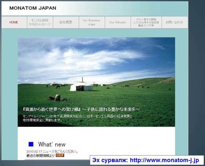This screenshot has width=205, height=166.
Task: Open the モンゴル政府からのメッセージ tab
Action: [x=40, y=22]
